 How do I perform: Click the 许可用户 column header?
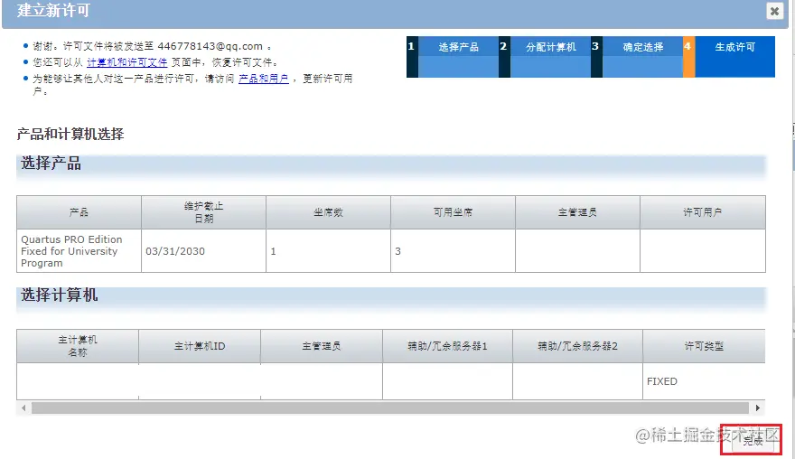click(703, 212)
